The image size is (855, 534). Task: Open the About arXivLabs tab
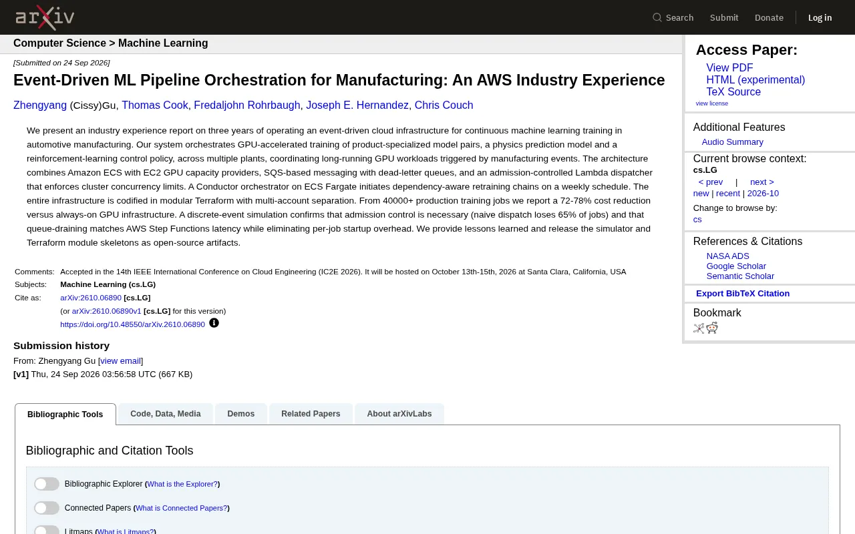pos(399,414)
